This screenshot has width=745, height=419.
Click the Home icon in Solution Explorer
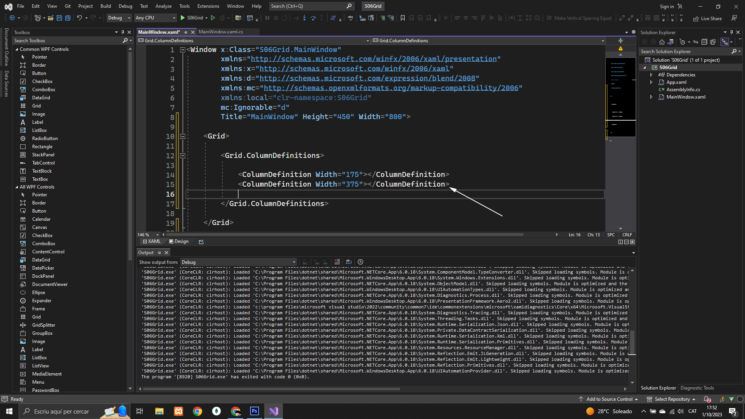662,42
